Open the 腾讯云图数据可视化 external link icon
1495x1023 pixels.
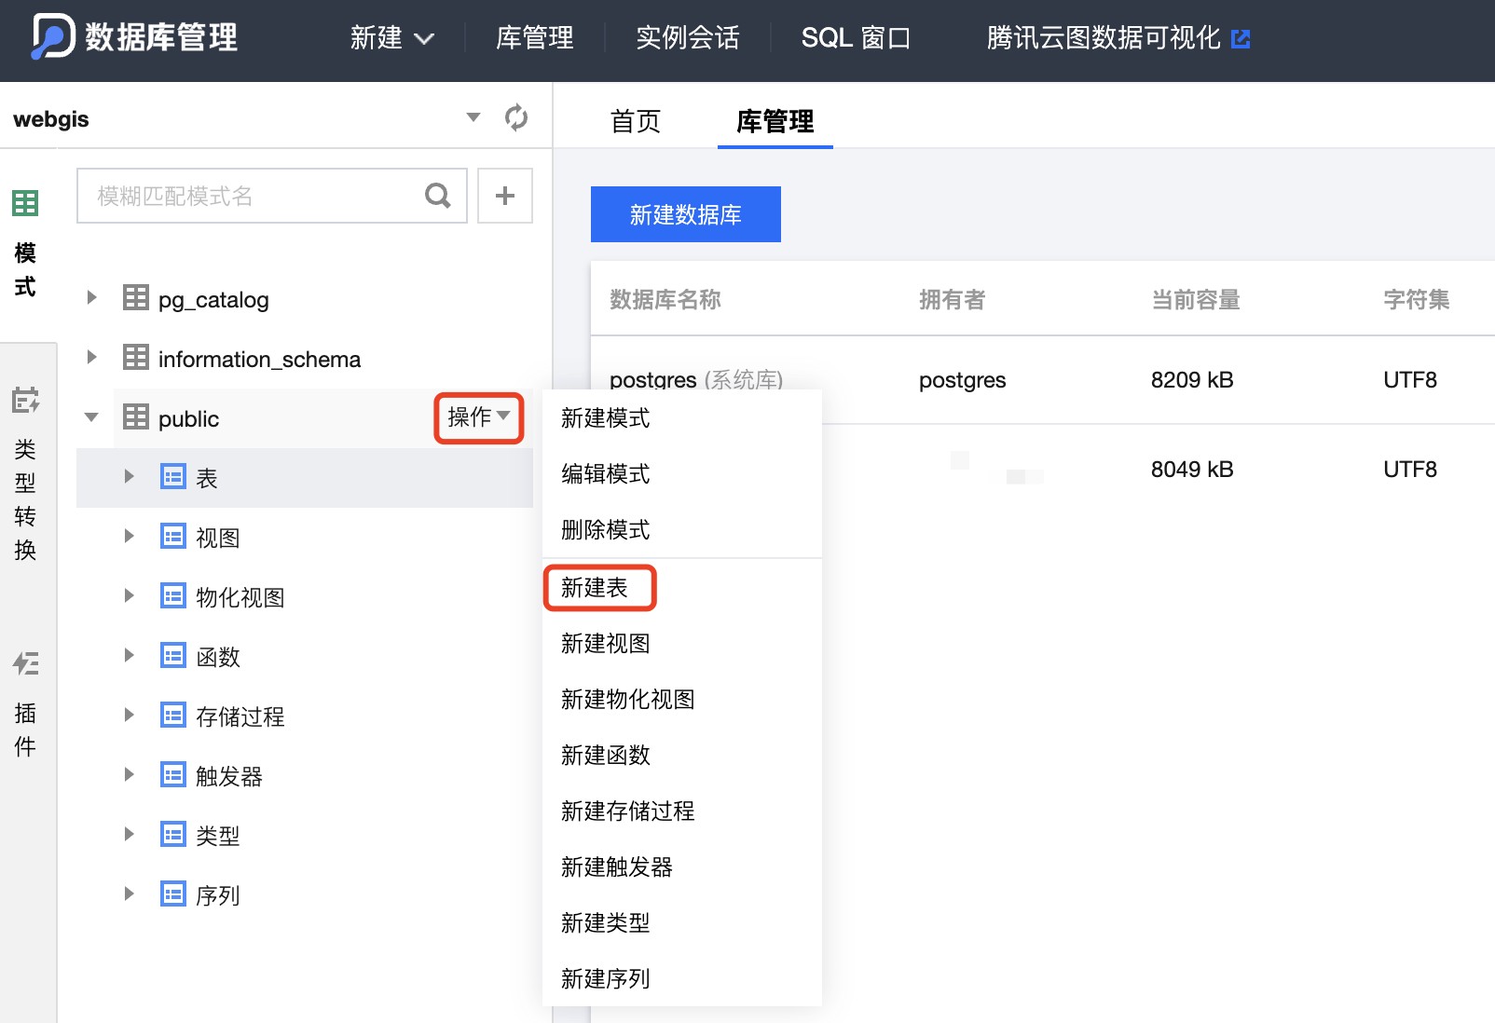[1241, 38]
